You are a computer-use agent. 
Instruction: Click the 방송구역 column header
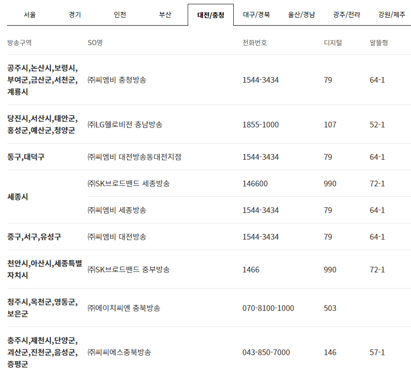coord(19,42)
